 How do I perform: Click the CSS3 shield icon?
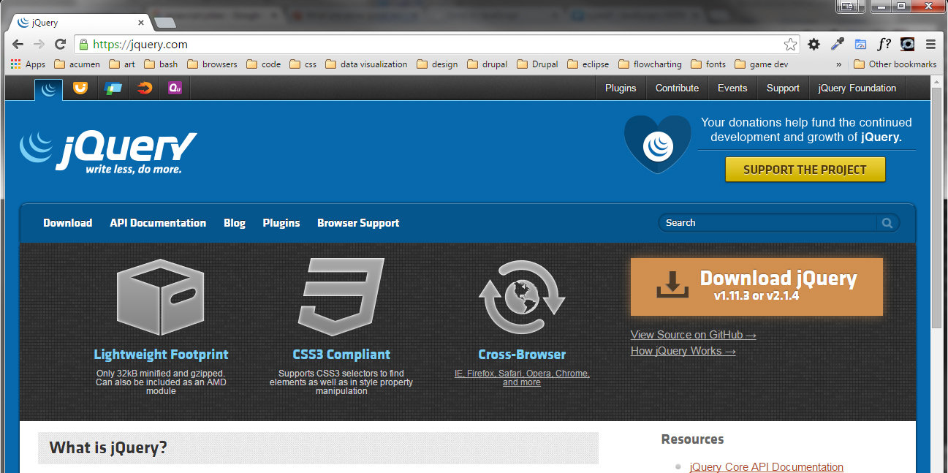pyautogui.click(x=341, y=297)
